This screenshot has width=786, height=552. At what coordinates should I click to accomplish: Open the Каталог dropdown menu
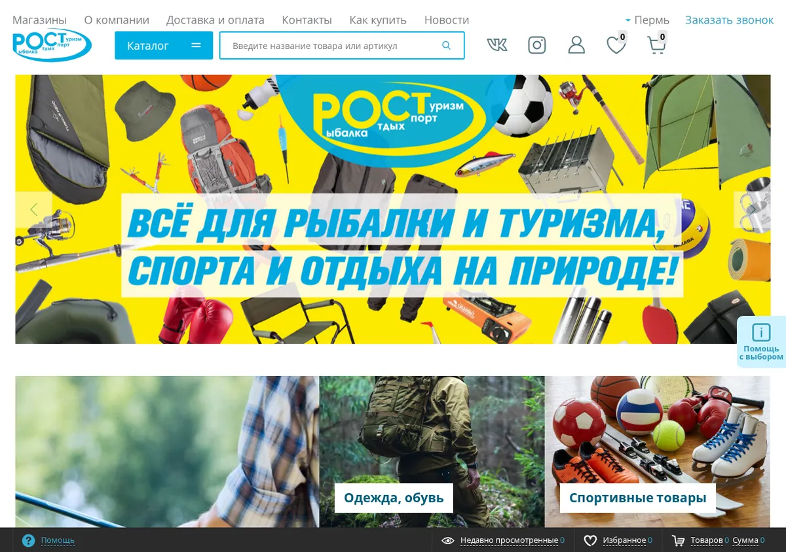tap(164, 46)
